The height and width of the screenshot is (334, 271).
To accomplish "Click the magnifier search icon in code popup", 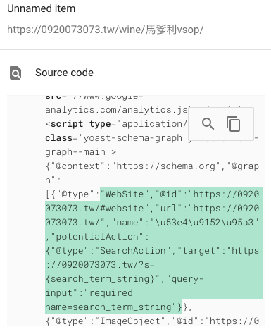I will 208,124.
